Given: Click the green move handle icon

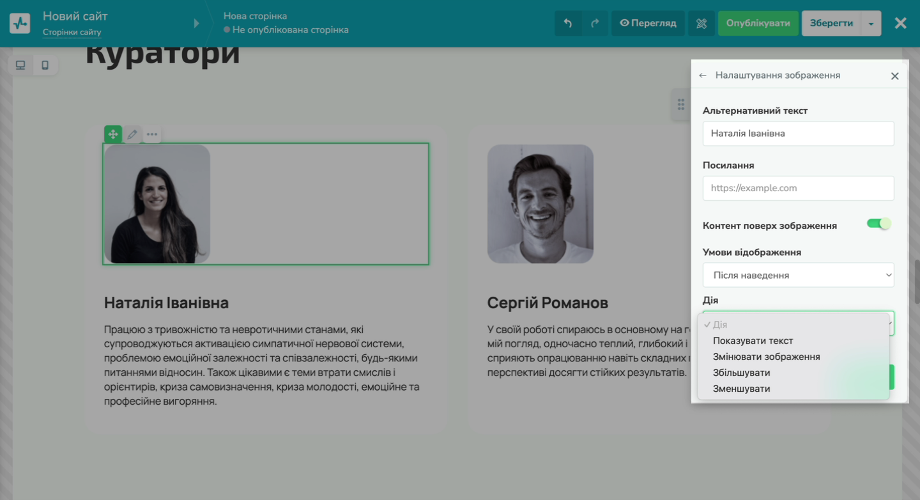Looking at the screenshot, I should (113, 134).
